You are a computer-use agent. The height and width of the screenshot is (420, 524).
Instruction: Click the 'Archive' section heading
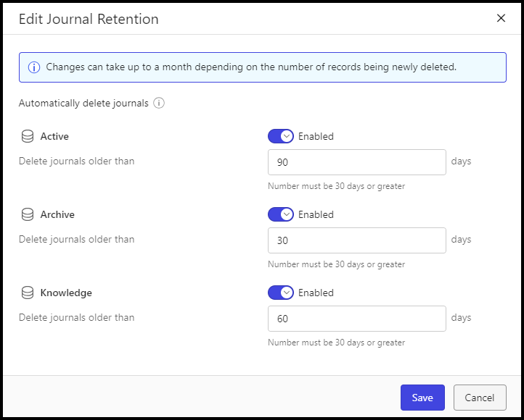pyautogui.click(x=57, y=214)
